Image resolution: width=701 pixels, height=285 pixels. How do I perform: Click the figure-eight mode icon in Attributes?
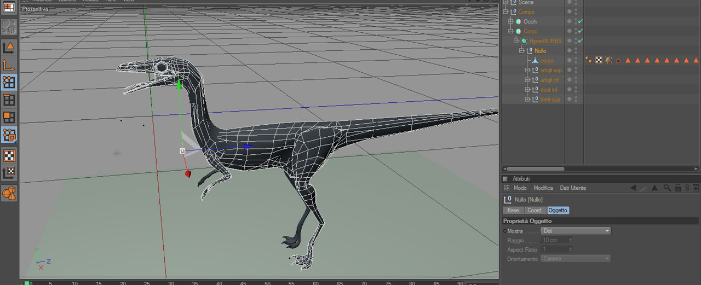pos(687,188)
